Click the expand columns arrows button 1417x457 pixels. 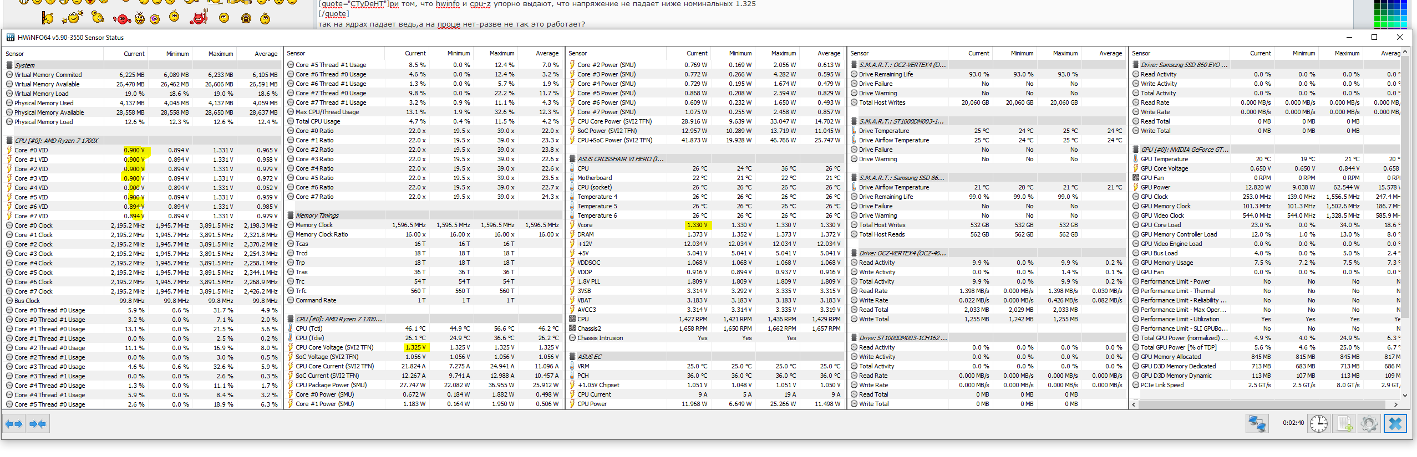[x=14, y=424]
